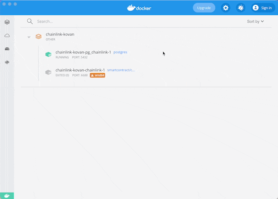278x199 pixels.
Task: Open the smartcontract/c... image link
Action: click(x=121, y=70)
